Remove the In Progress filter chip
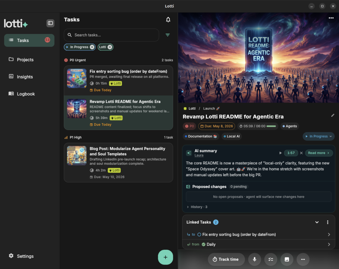 coord(92,47)
